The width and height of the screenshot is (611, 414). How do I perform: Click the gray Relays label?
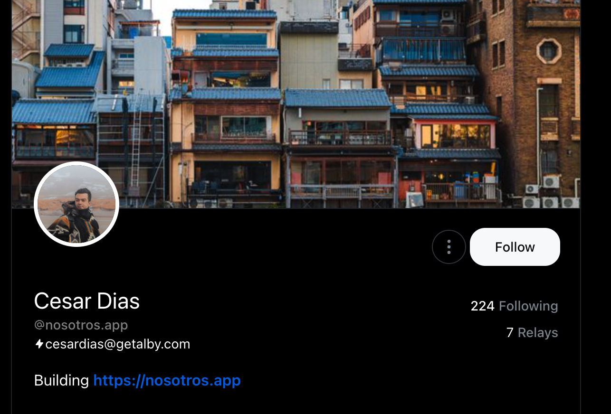point(538,332)
